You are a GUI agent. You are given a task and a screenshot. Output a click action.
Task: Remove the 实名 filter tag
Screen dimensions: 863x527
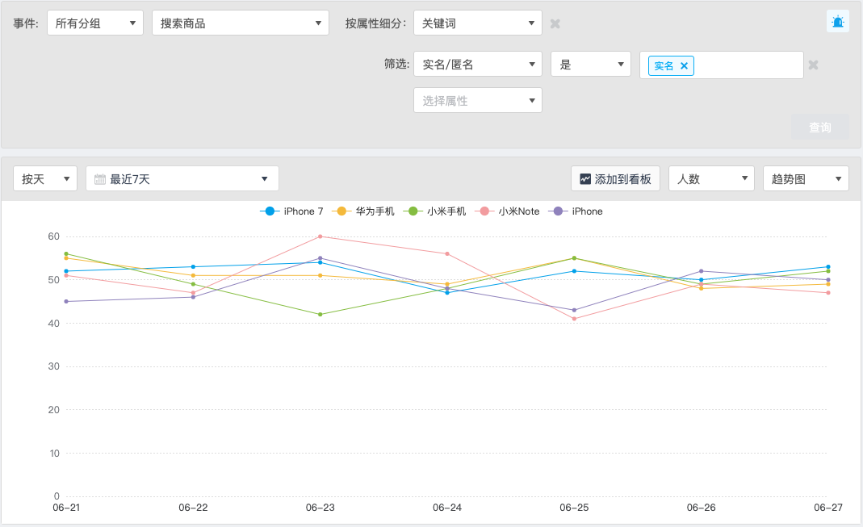684,66
